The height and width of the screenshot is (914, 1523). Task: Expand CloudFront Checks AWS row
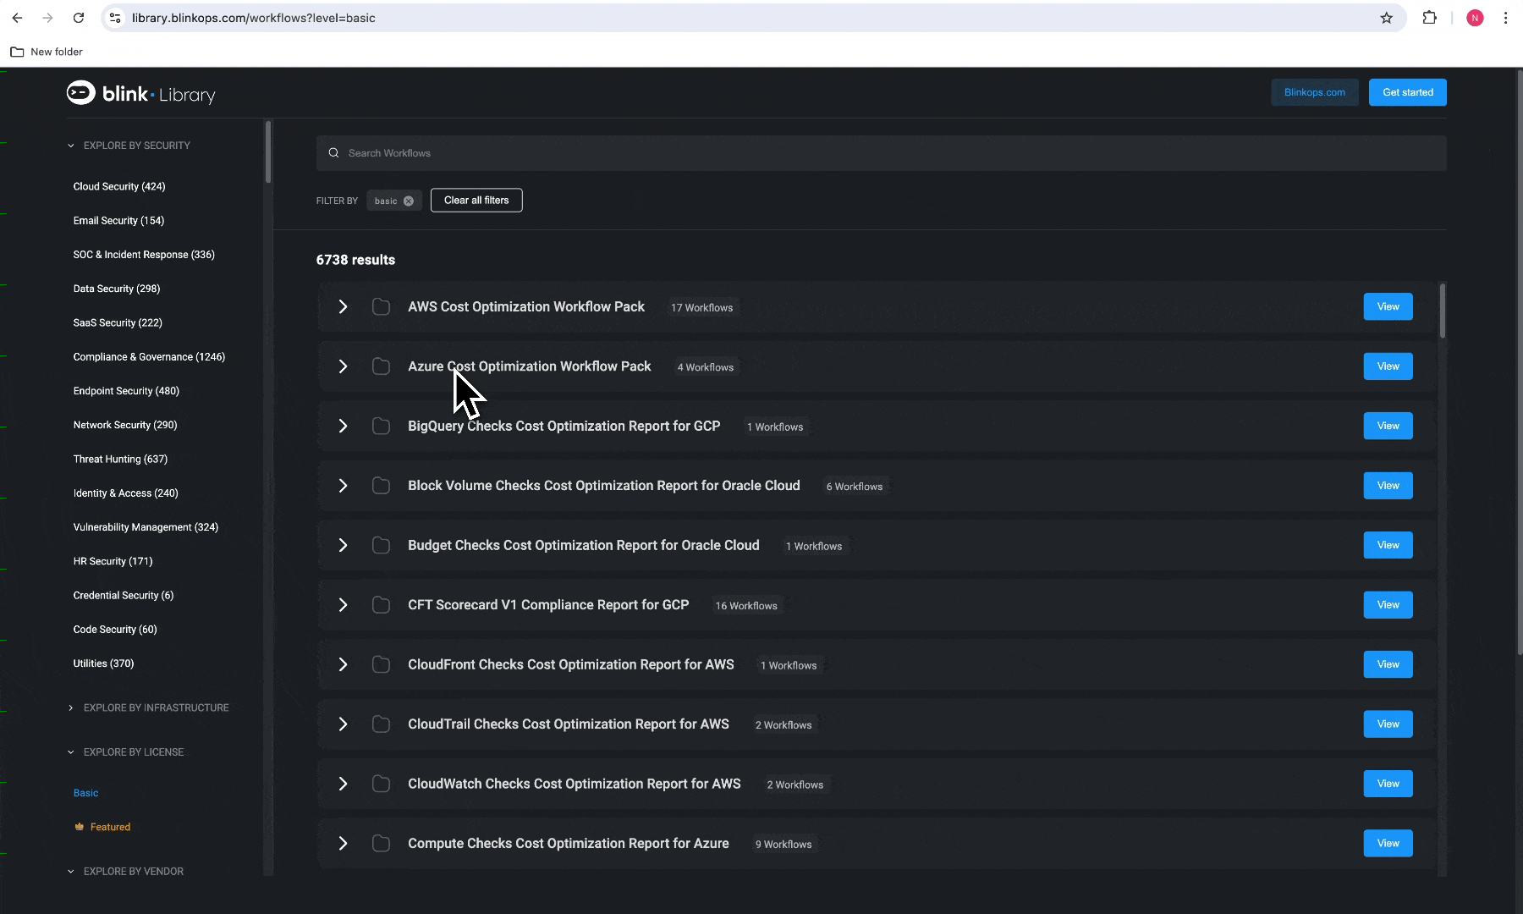[x=343, y=664]
